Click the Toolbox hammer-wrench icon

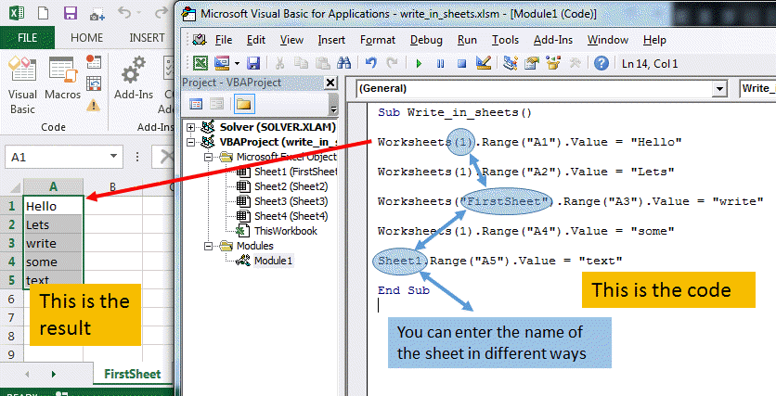click(x=576, y=63)
